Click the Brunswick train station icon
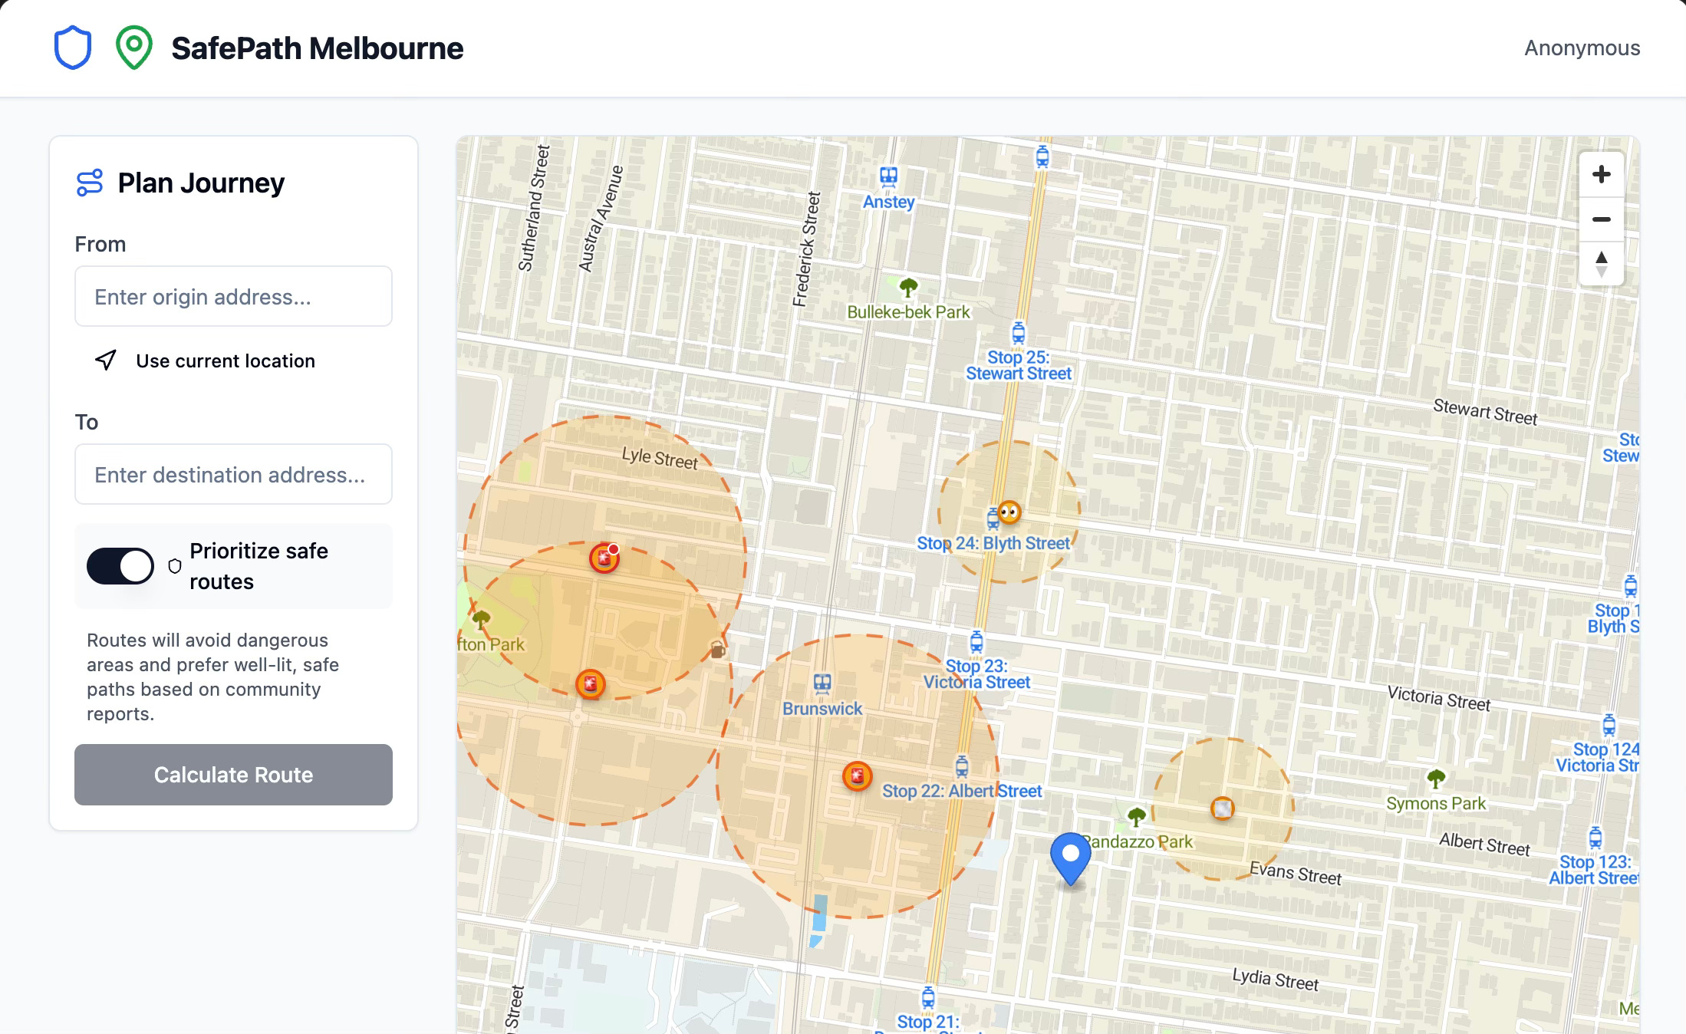Screen dimensions: 1686x1034 pos(822,682)
